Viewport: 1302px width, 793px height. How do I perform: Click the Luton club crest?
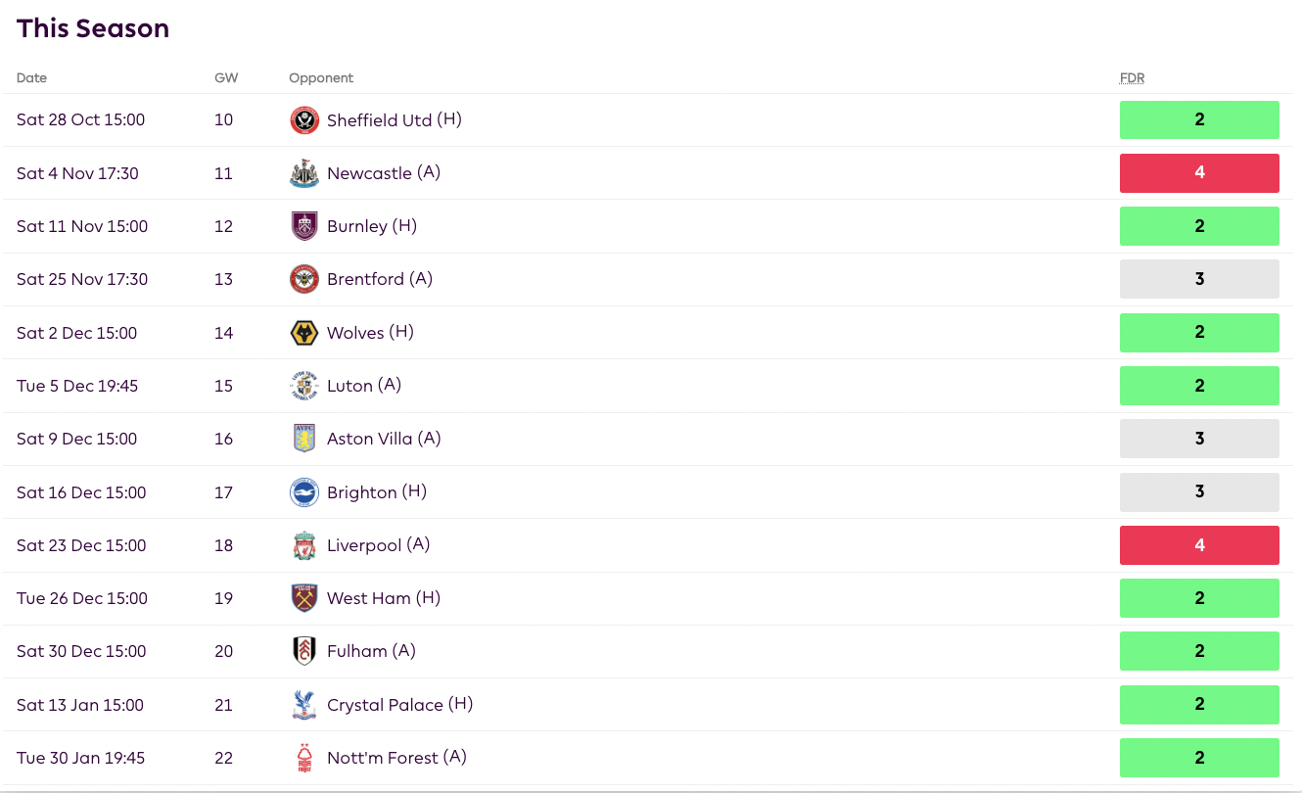pos(304,386)
